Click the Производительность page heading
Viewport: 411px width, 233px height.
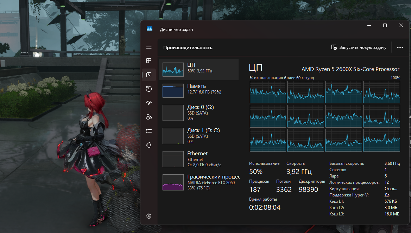point(188,48)
